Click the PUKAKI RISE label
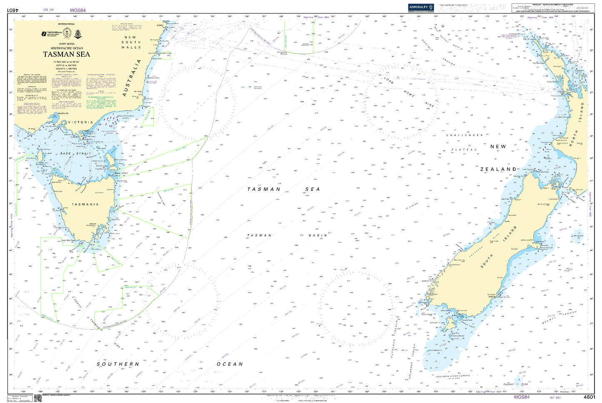 (516, 384)
